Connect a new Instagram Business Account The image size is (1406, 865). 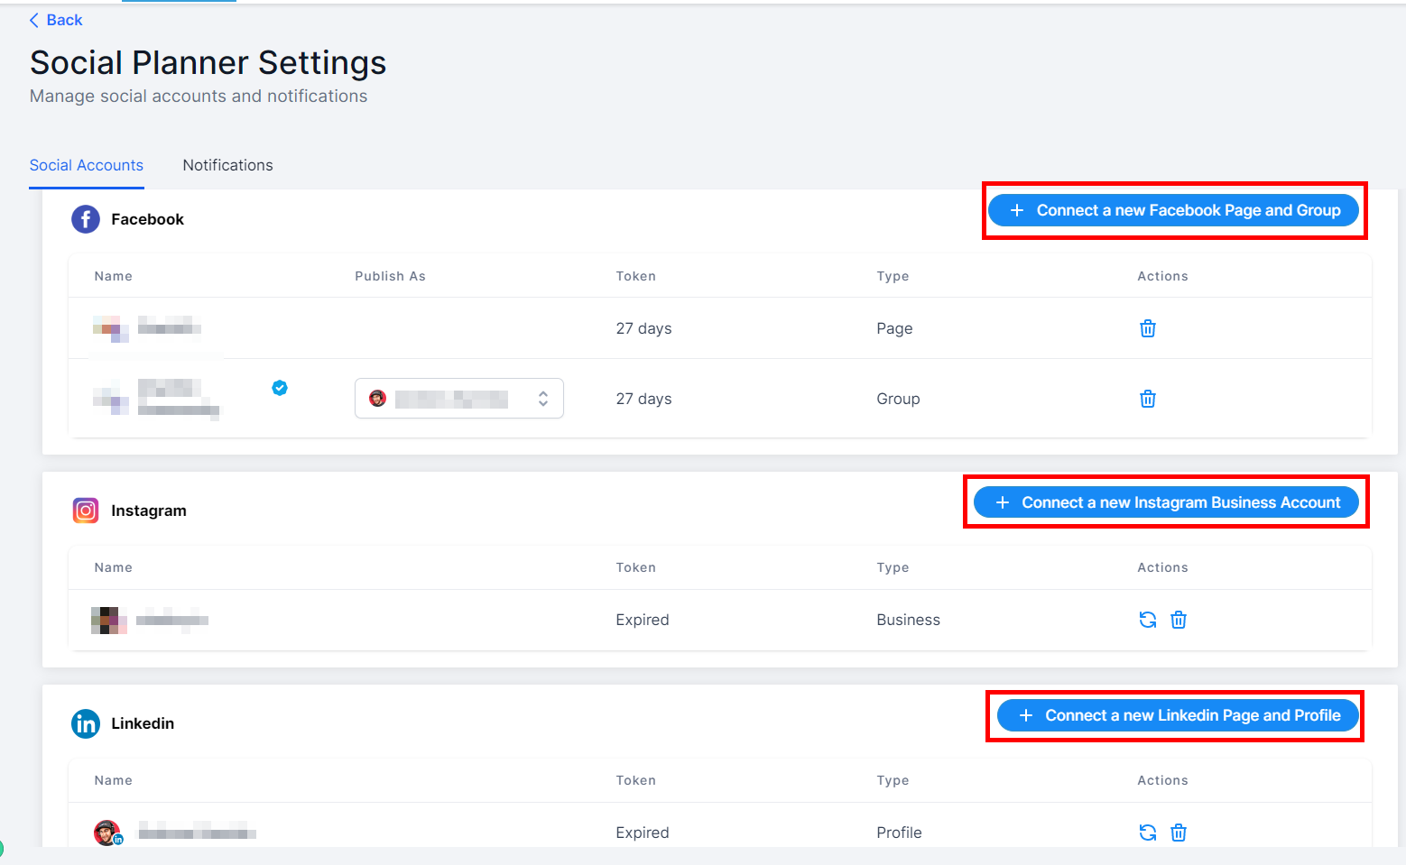click(x=1166, y=502)
